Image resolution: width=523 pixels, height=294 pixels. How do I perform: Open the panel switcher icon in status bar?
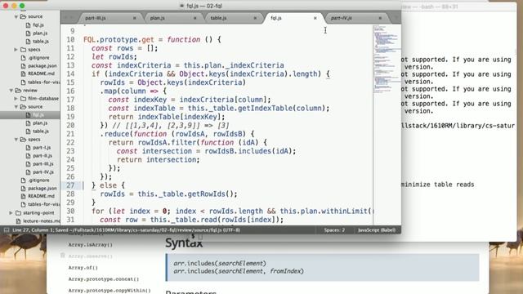click(x=7, y=230)
